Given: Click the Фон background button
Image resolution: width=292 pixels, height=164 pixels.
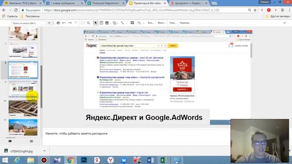Looking at the screenshot, I should pyautogui.click(x=151, y=23).
